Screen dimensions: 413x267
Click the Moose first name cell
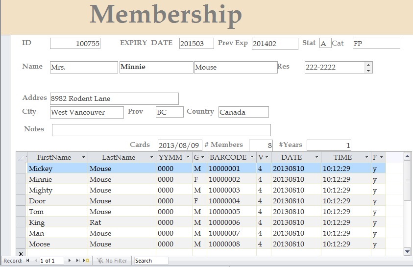pyautogui.click(x=57, y=244)
